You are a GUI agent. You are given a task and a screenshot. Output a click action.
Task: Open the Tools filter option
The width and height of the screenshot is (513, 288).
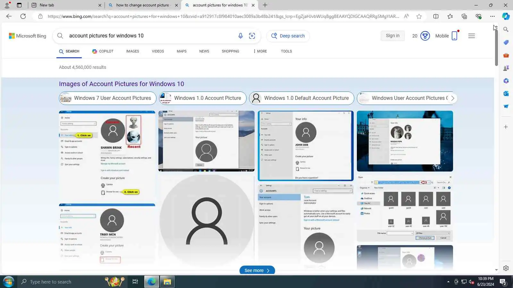pyautogui.click(x=286, y=51)
